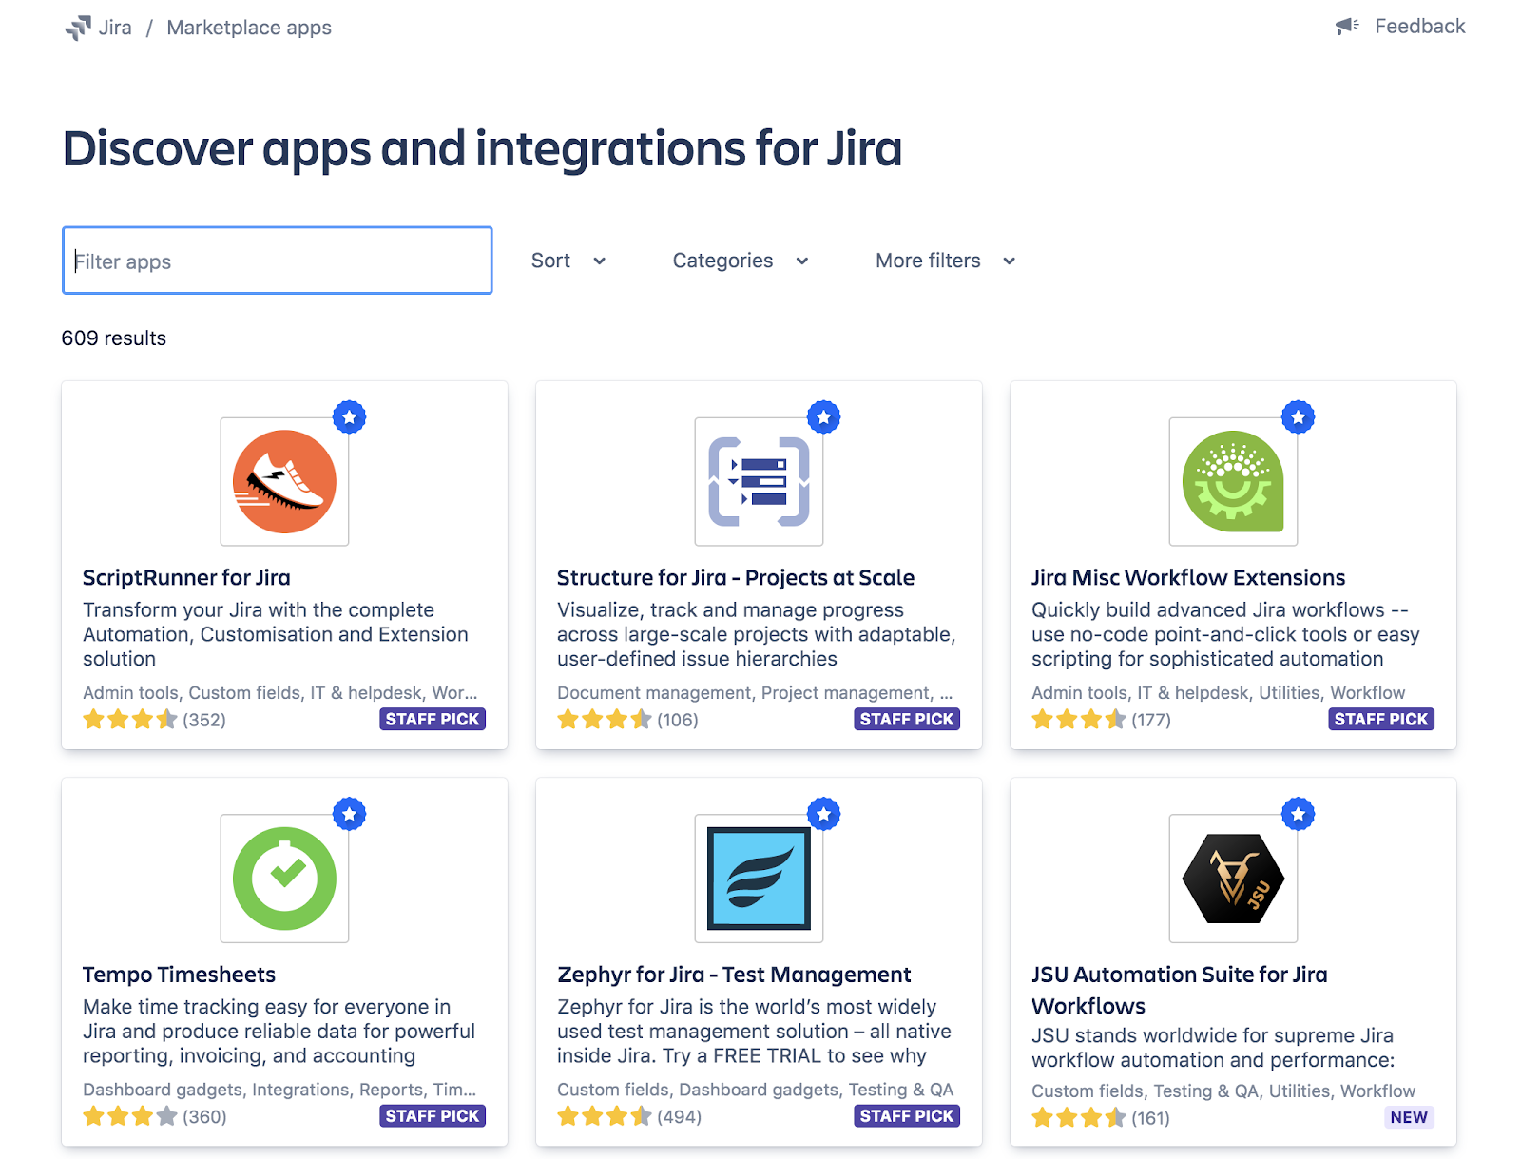Viewport: 1521px width, 1159px height.
Task: Click the blue star badge on Jira Misc Workflow Extensions
Action: point(1299,417)
